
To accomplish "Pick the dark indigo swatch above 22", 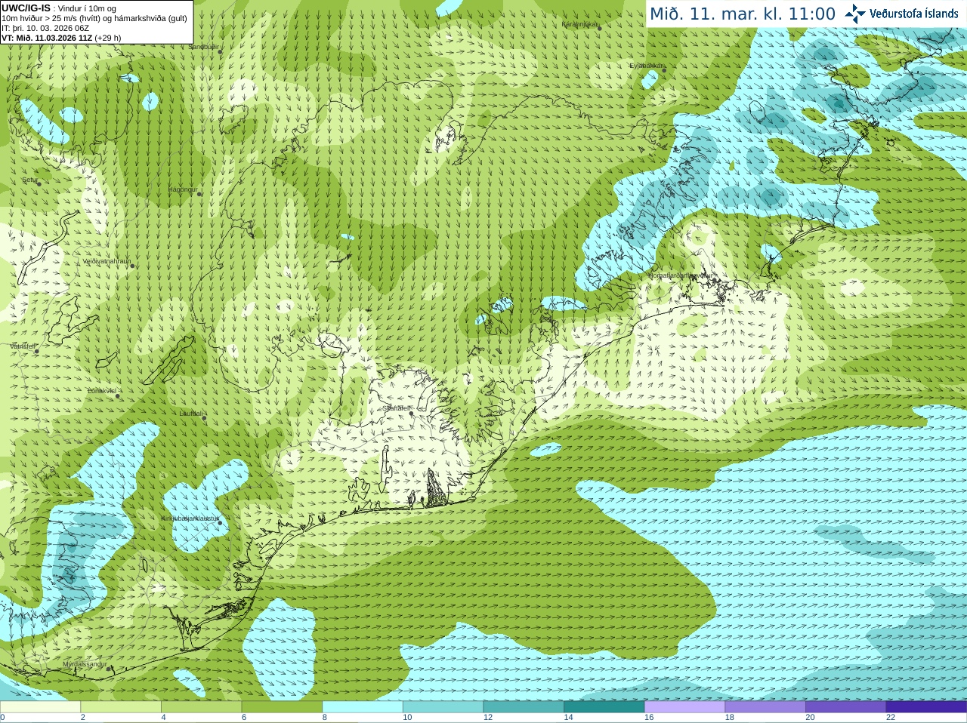I will click(x=926, y=707).
